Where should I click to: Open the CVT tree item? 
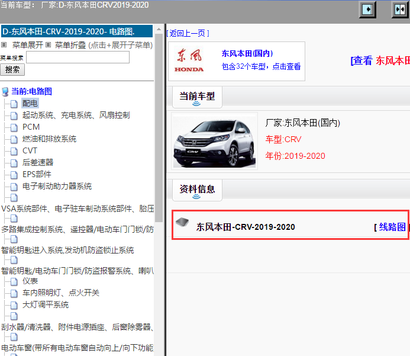point(30,151)
